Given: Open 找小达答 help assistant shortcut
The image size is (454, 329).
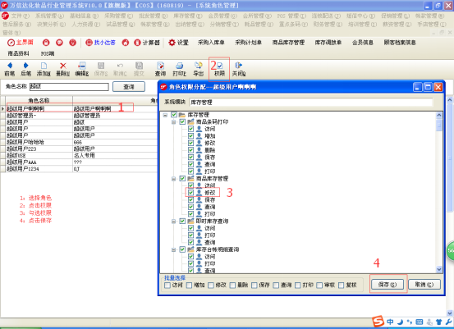Looking at the screenshot, I should click(100, 43).
